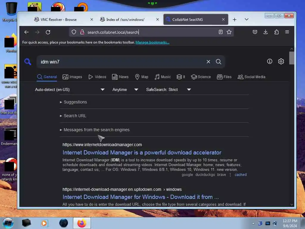The width and height of the screenshot is (305, 229).
Task: Switch to the Videos search category
Action: tap(97, 77)
